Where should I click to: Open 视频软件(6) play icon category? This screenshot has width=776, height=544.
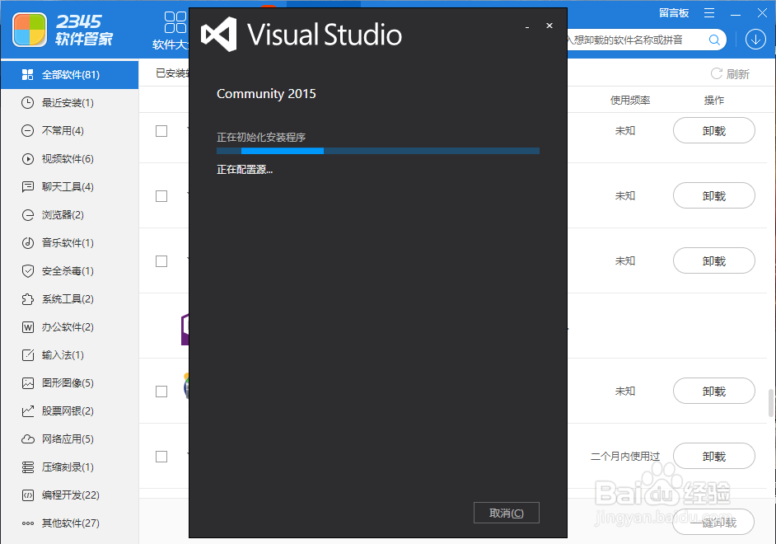click(x=28, y=159)
